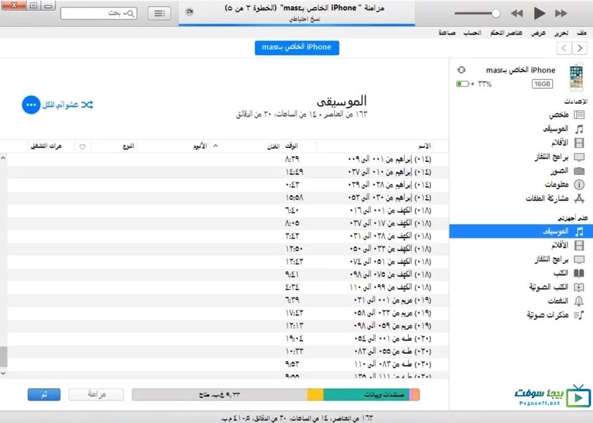This screenshot has height=423, width=593.
Task: Click the sync status spinner icon in header
Action: 189,12
